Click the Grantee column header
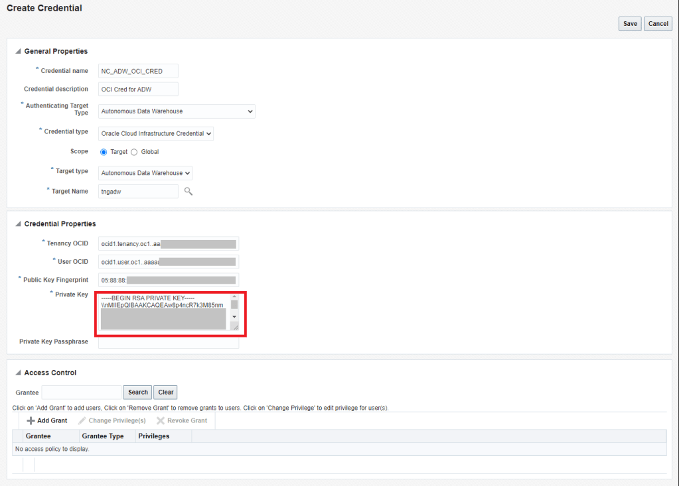Viewport: 679px width, 486px height. [38, 436]
